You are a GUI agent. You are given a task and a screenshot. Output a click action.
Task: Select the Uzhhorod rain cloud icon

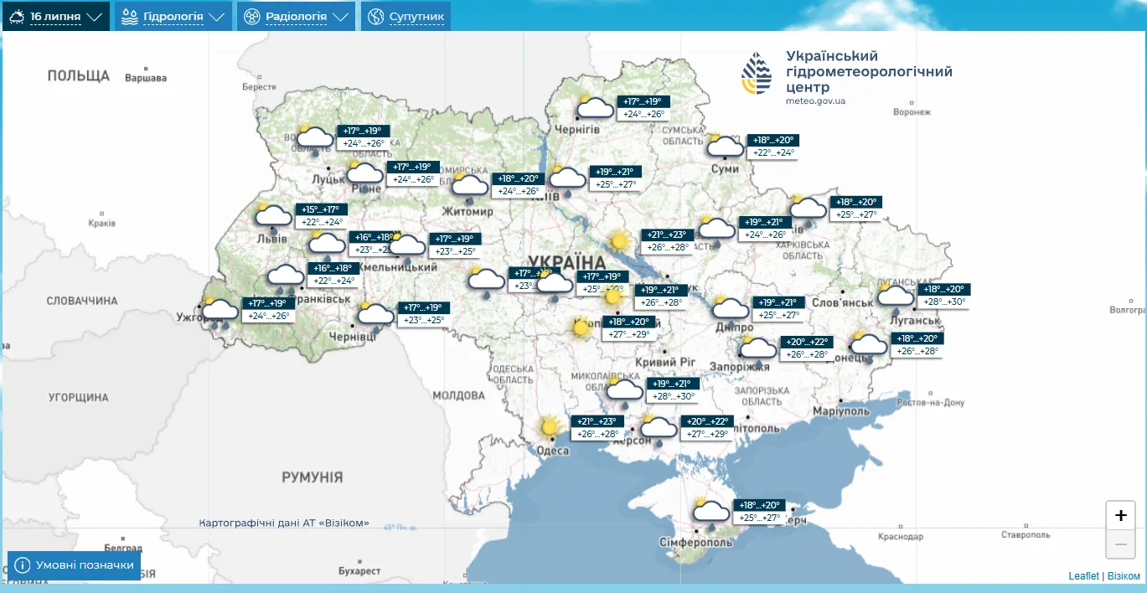220,312
